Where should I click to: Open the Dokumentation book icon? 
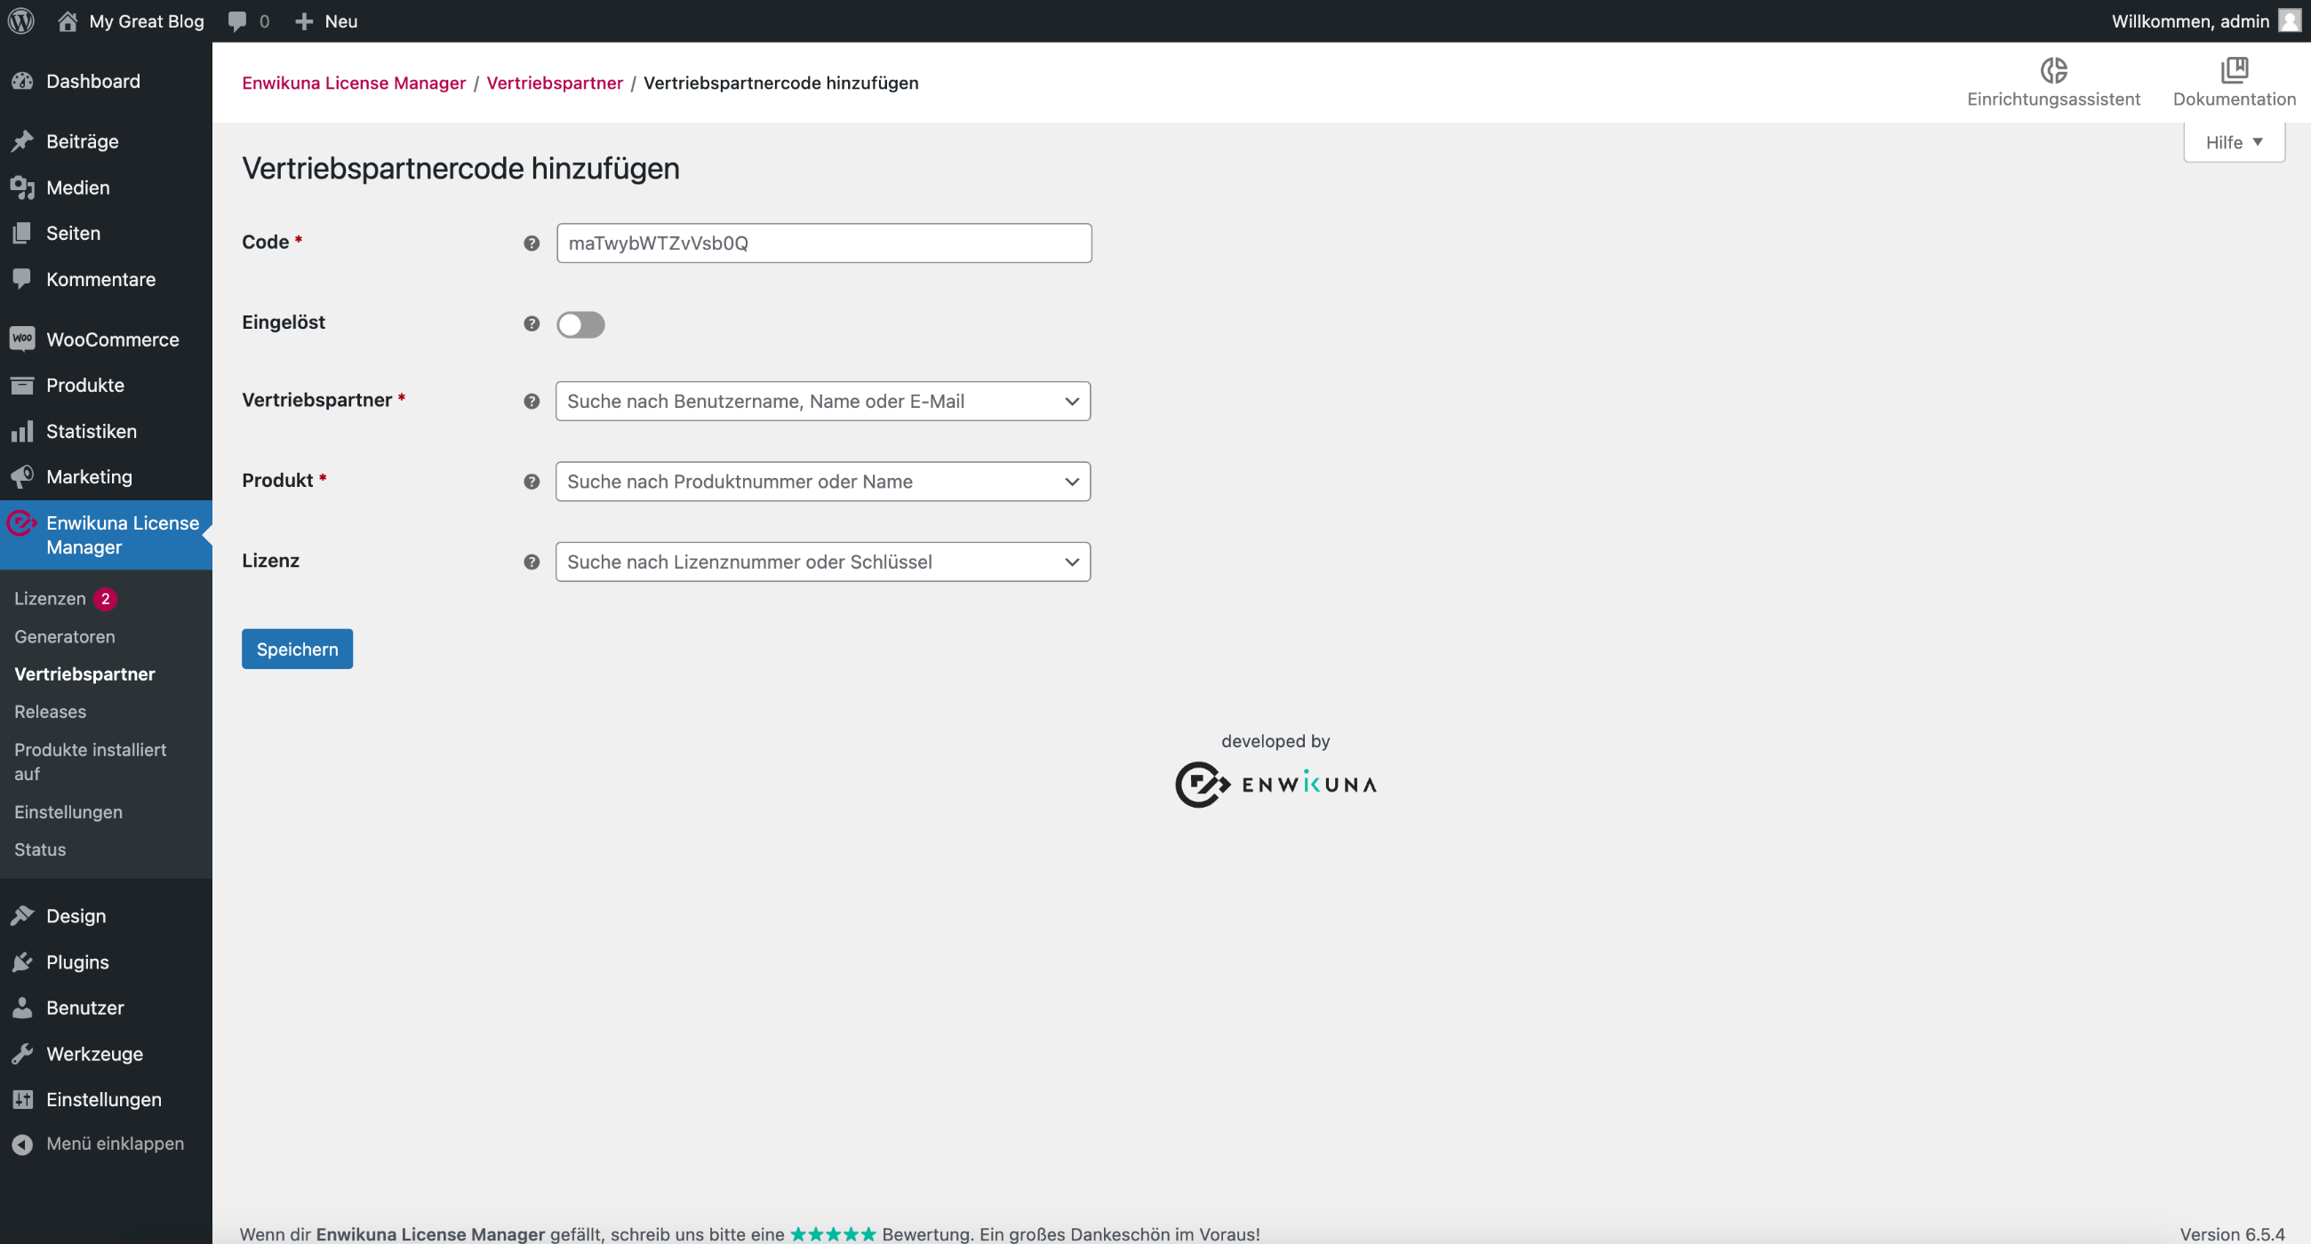click(x=2233, y=70)
